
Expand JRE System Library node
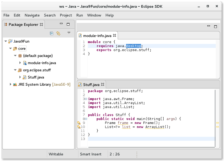[10, 84]
